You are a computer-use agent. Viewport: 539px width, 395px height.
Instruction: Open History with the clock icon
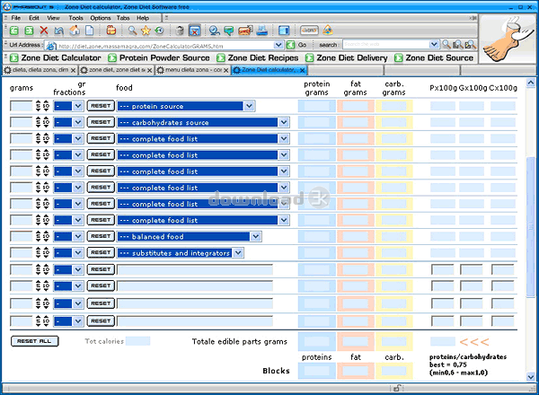[159, 31]
